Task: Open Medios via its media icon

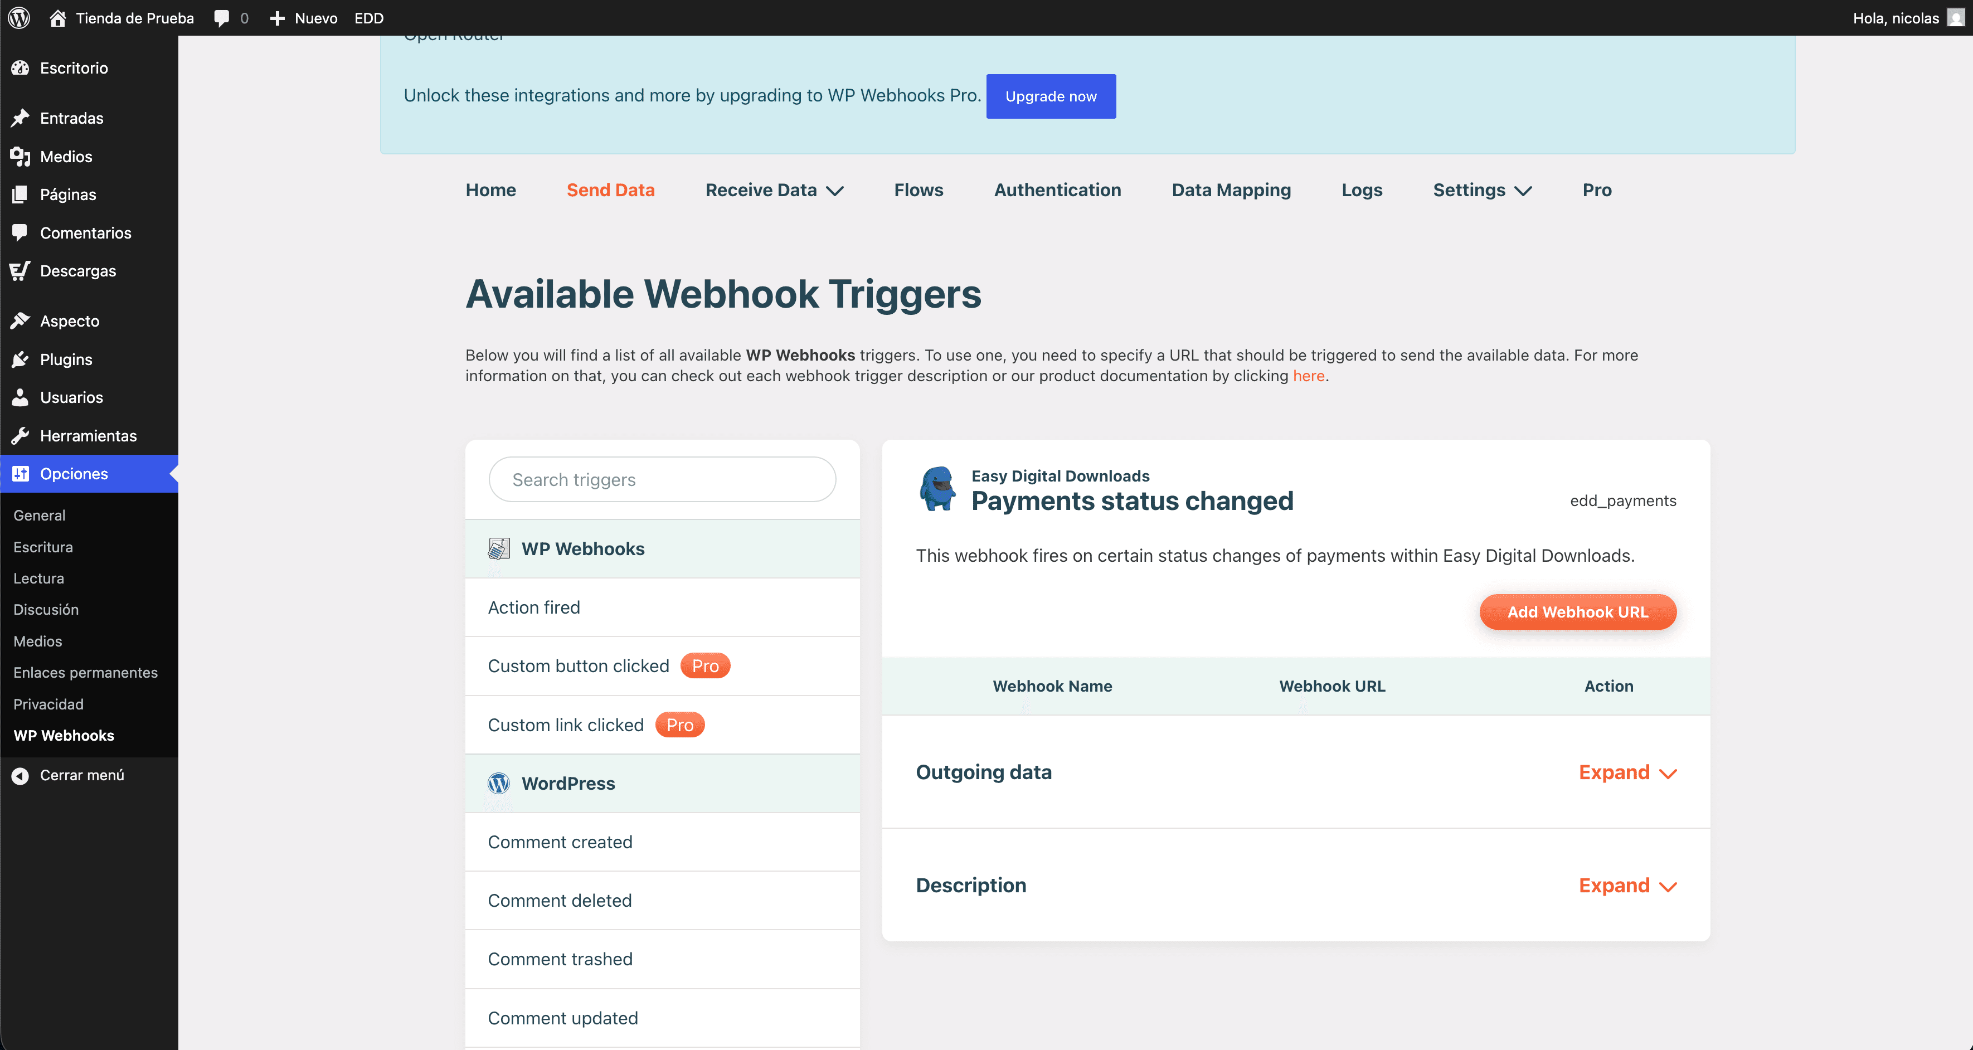Action: [x=20, y=156]
